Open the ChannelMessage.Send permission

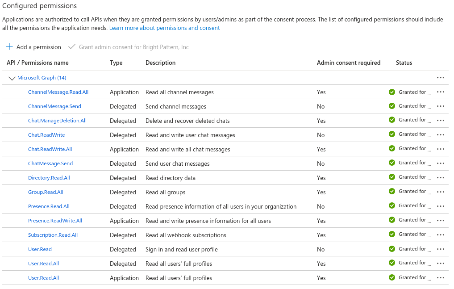(x=54, y=106)
